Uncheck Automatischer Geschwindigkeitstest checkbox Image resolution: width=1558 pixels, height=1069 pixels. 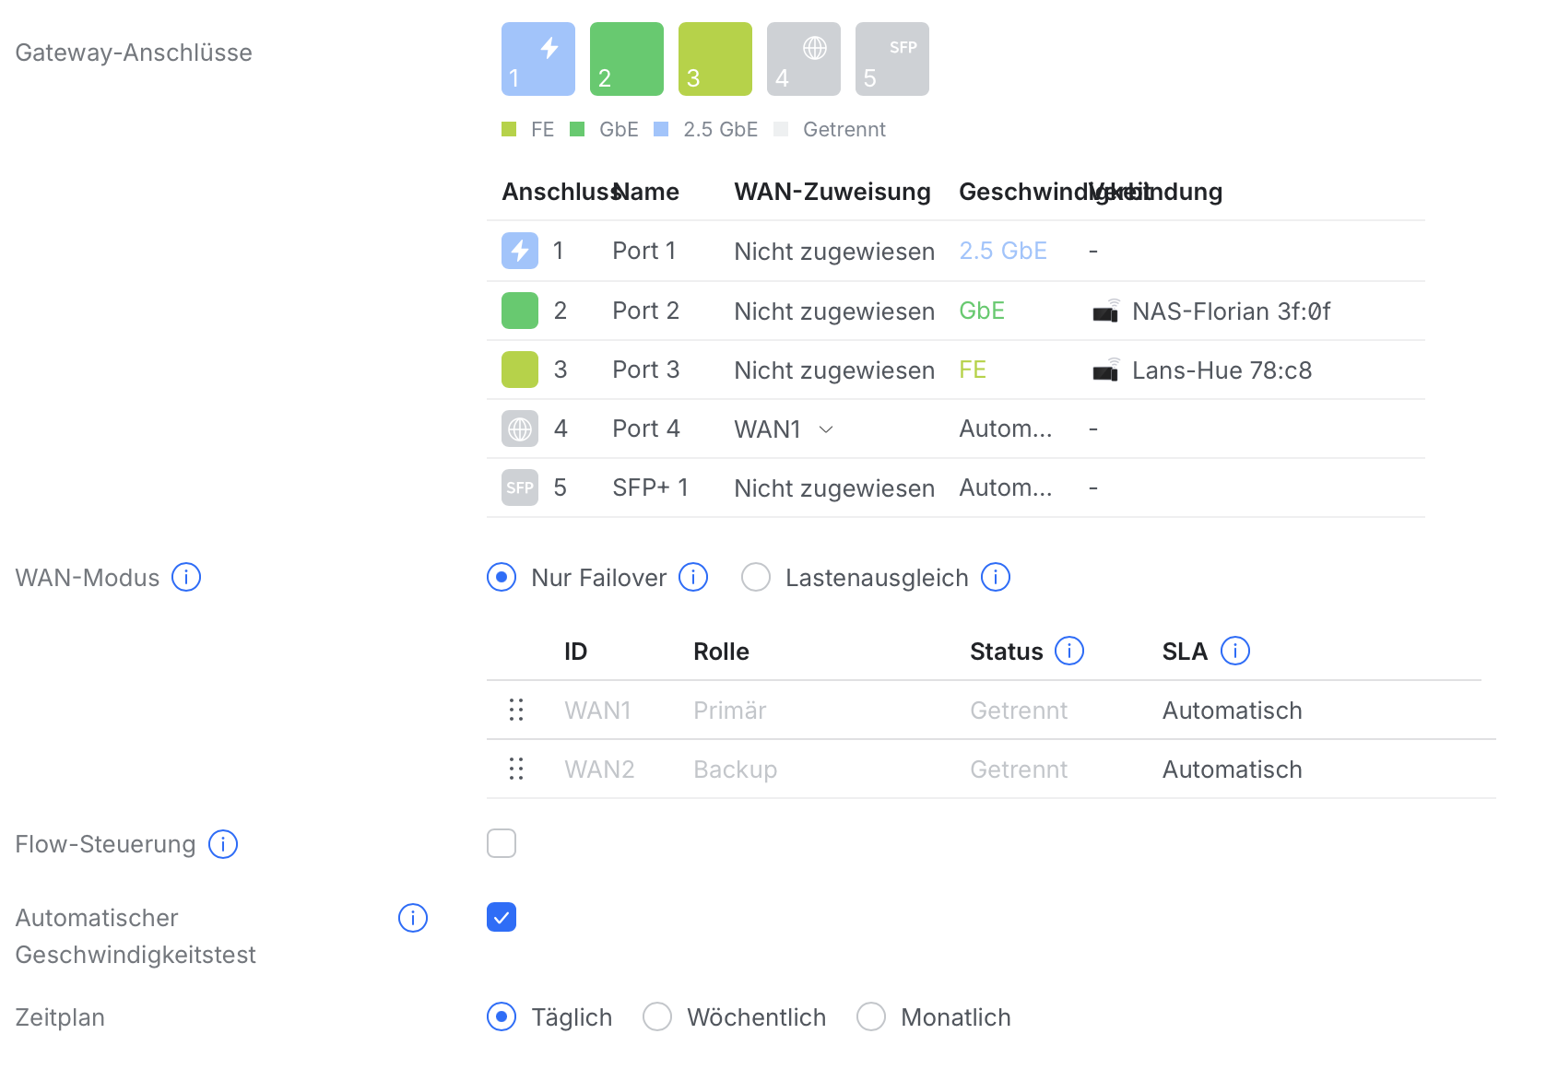point(502,917)
